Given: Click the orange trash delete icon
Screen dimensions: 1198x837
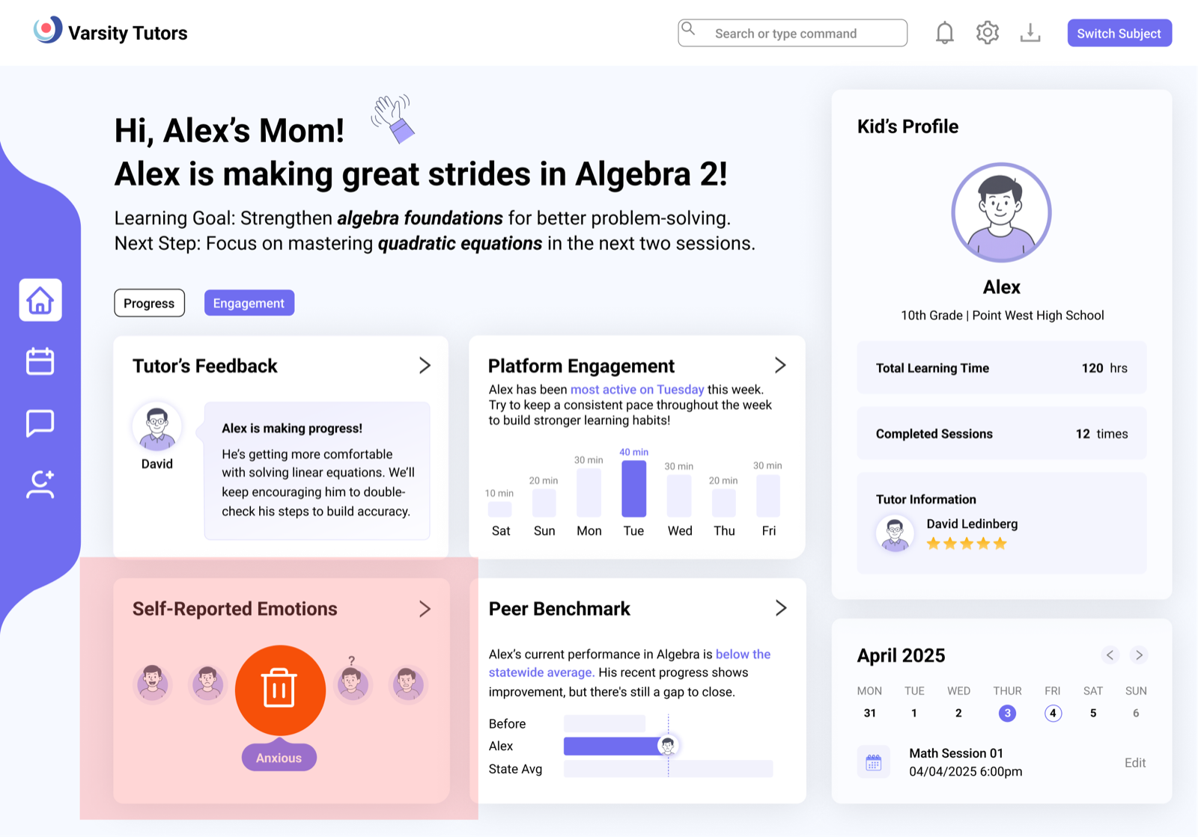Looking at the screenshot, I should click(280, 690).
